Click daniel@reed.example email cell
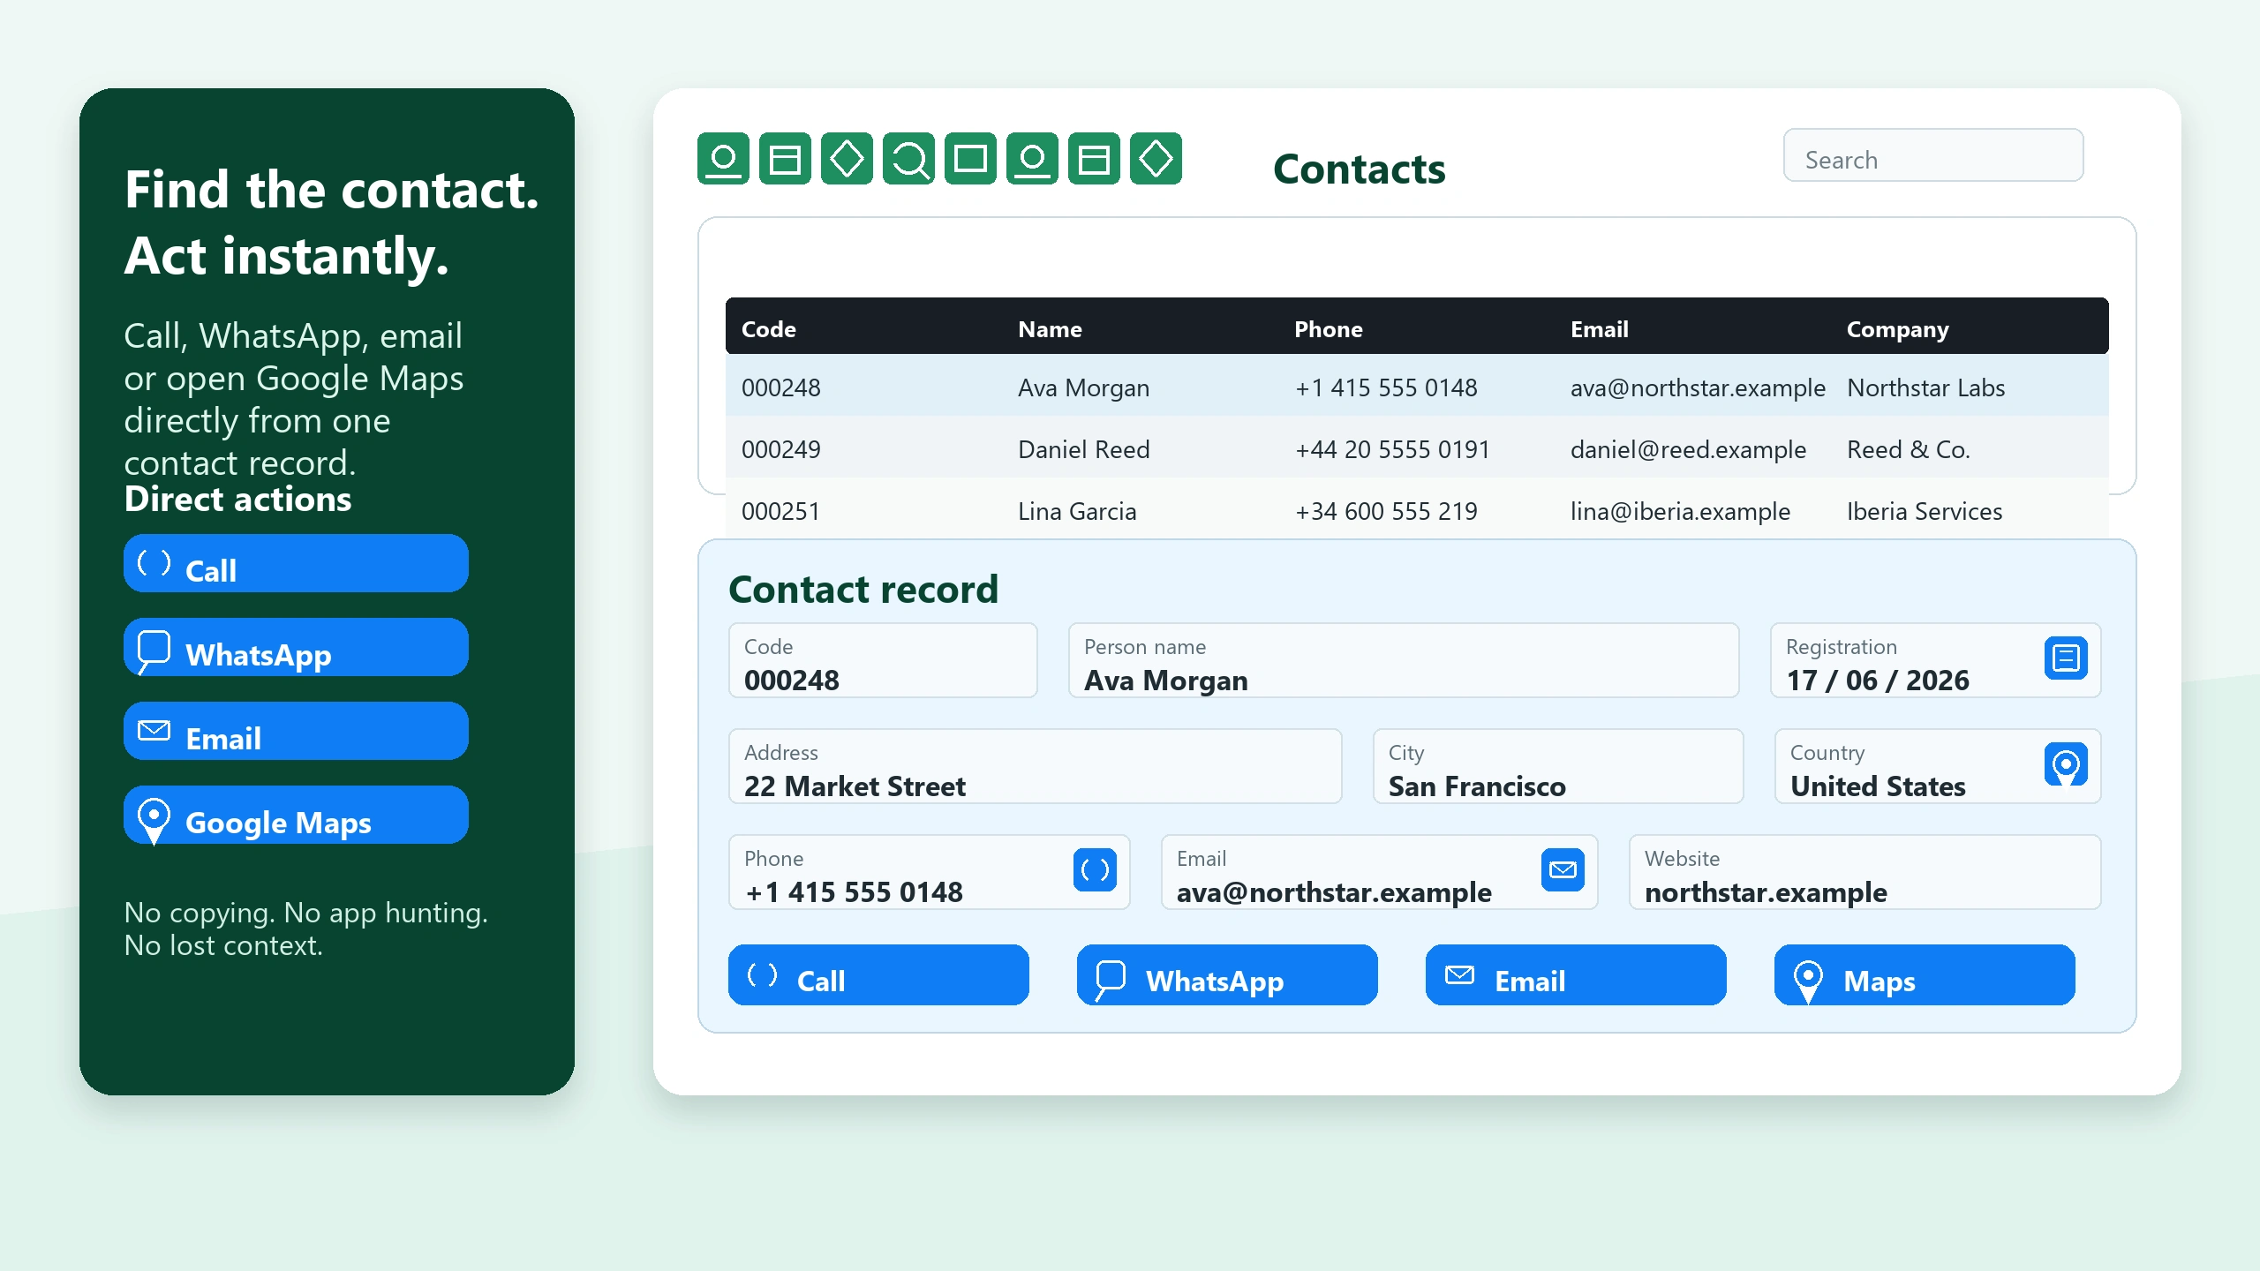This screenshot has width=2260, height=1271. tap(1688, 449)
